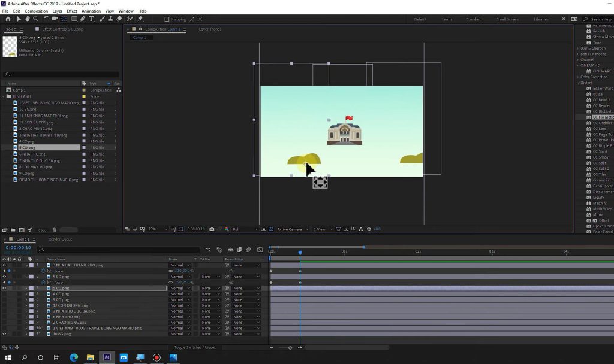The image size is (614, 364).
Task: Open the Composition menu
Action: [x=36, y=11]
